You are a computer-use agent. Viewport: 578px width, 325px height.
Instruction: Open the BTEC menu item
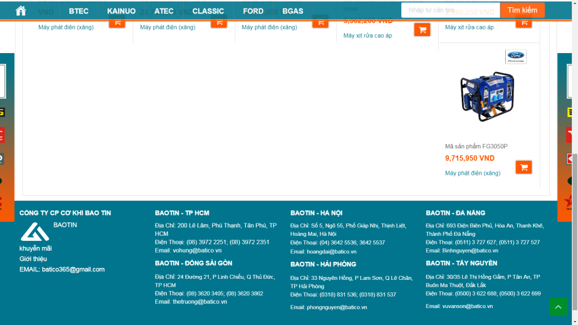78,11
